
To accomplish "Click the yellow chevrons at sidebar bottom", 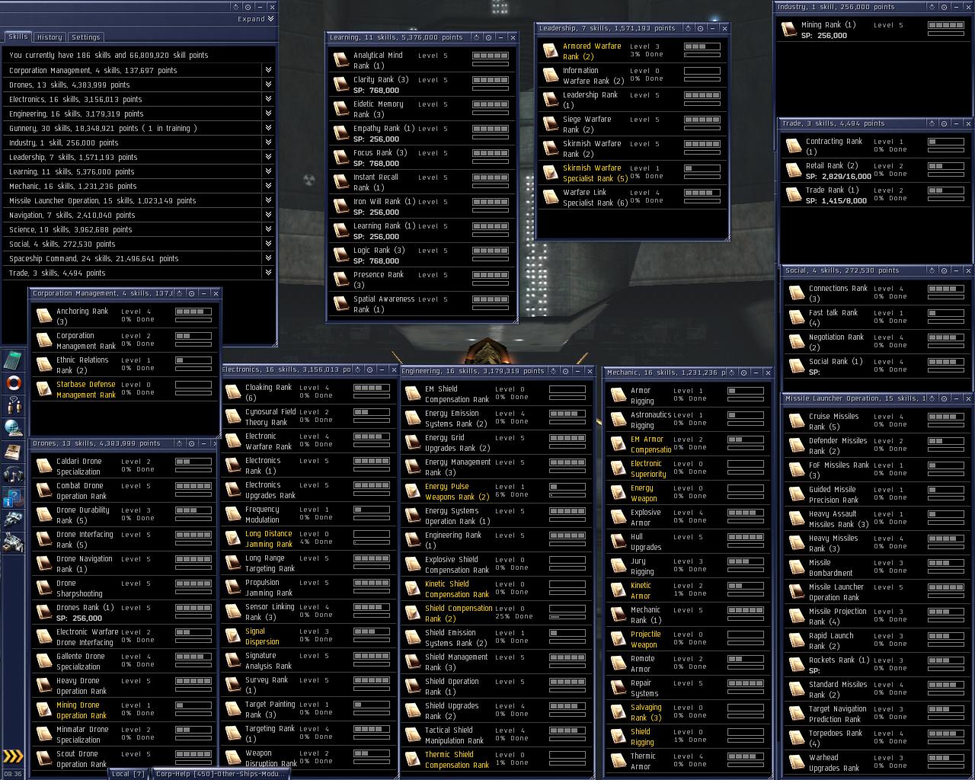I will coord(13,756).
